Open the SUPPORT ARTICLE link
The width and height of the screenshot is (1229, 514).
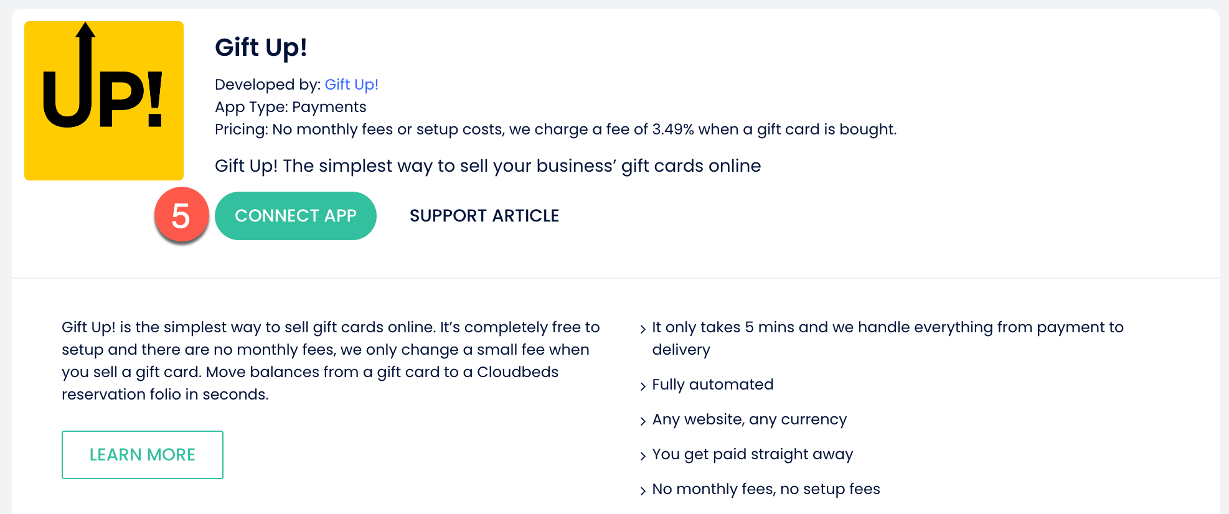click(484, 216)
